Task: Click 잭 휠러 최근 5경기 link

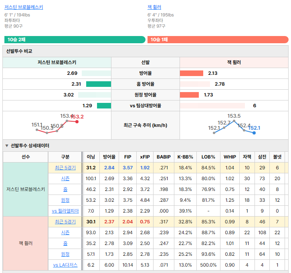Action: point(65,222)
